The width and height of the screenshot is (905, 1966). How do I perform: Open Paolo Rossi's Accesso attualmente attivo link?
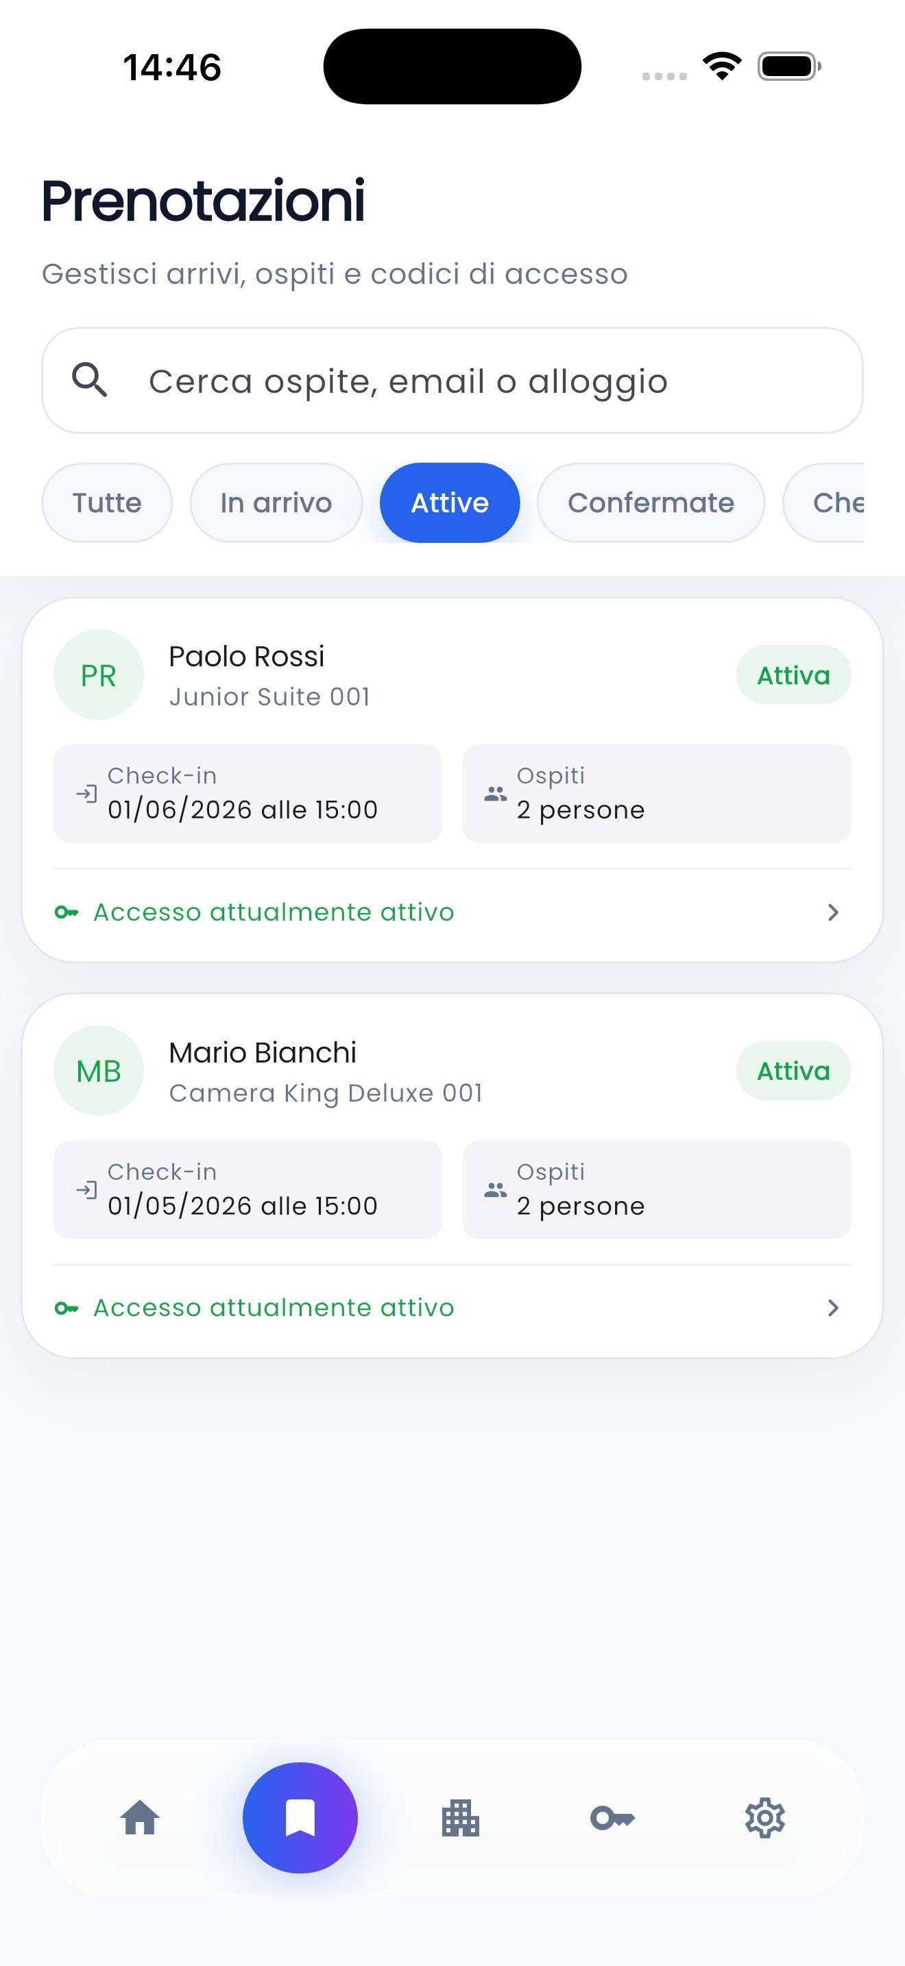274,912
